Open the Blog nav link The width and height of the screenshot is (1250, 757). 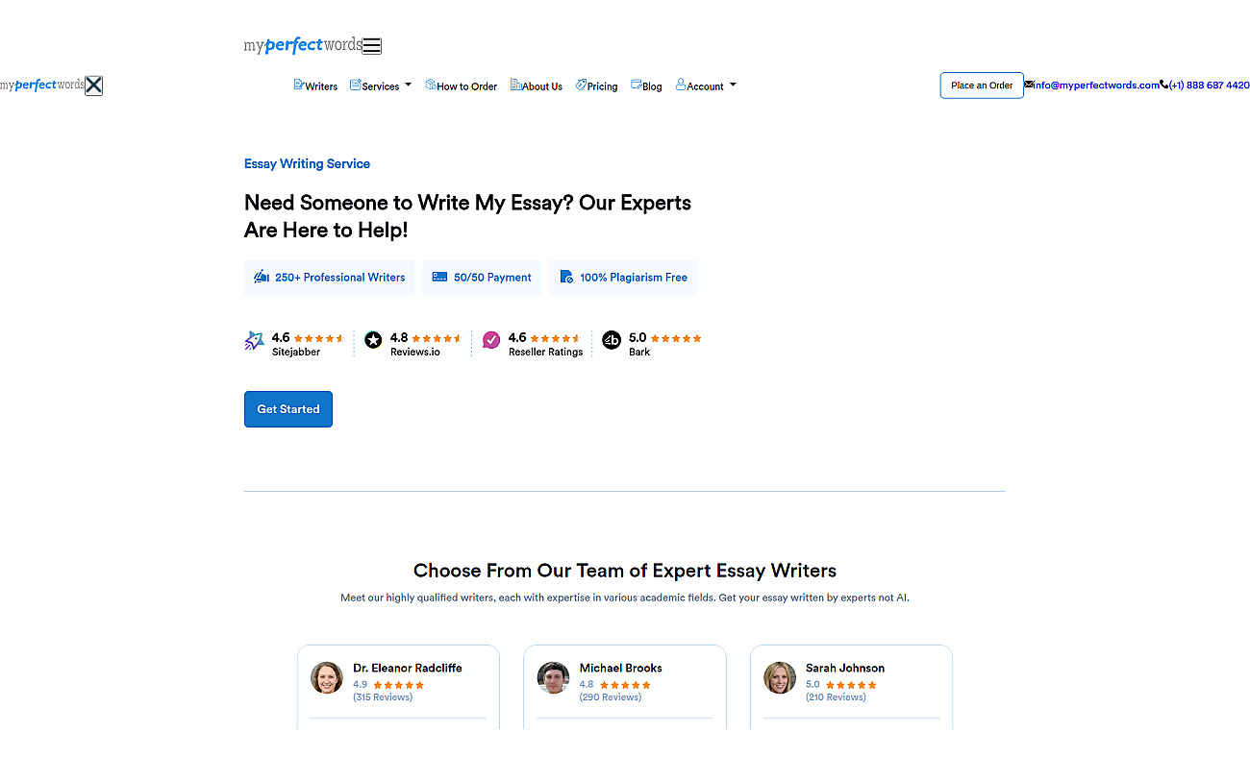(x=646, y=85)
